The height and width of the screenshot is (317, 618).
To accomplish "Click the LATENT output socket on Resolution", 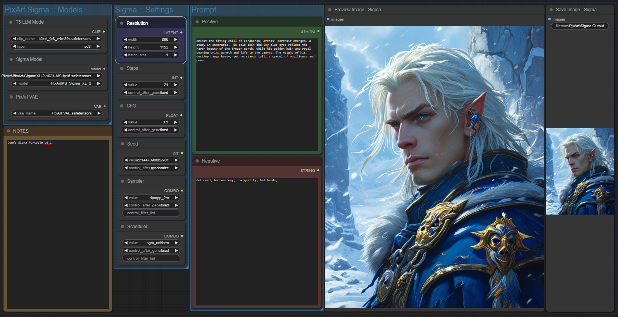I will [181, 33].
